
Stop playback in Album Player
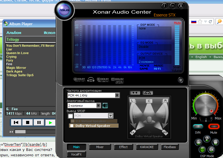(x=28, y=123)
